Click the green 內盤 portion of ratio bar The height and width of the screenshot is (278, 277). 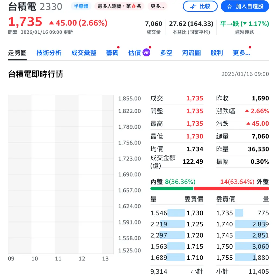[172, 189]
